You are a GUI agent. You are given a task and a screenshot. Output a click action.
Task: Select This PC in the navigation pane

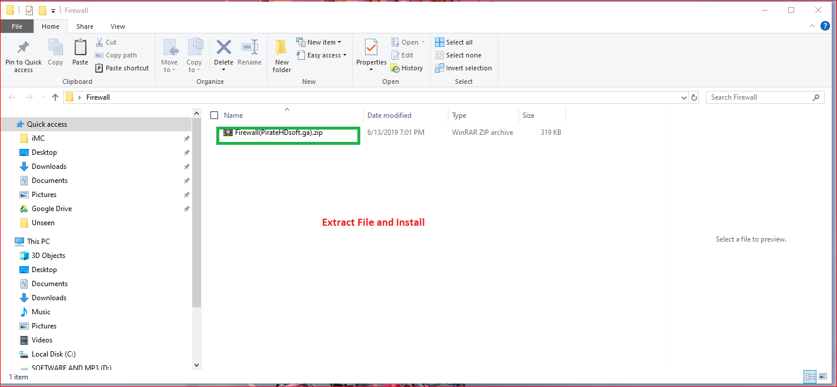(x=38, y=242)
